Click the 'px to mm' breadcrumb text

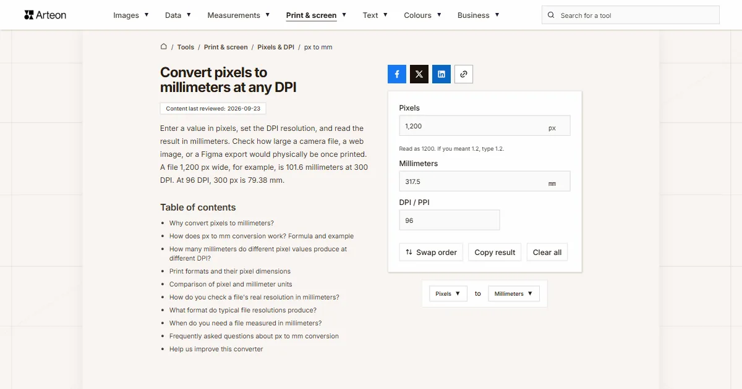tap(318, 47)
